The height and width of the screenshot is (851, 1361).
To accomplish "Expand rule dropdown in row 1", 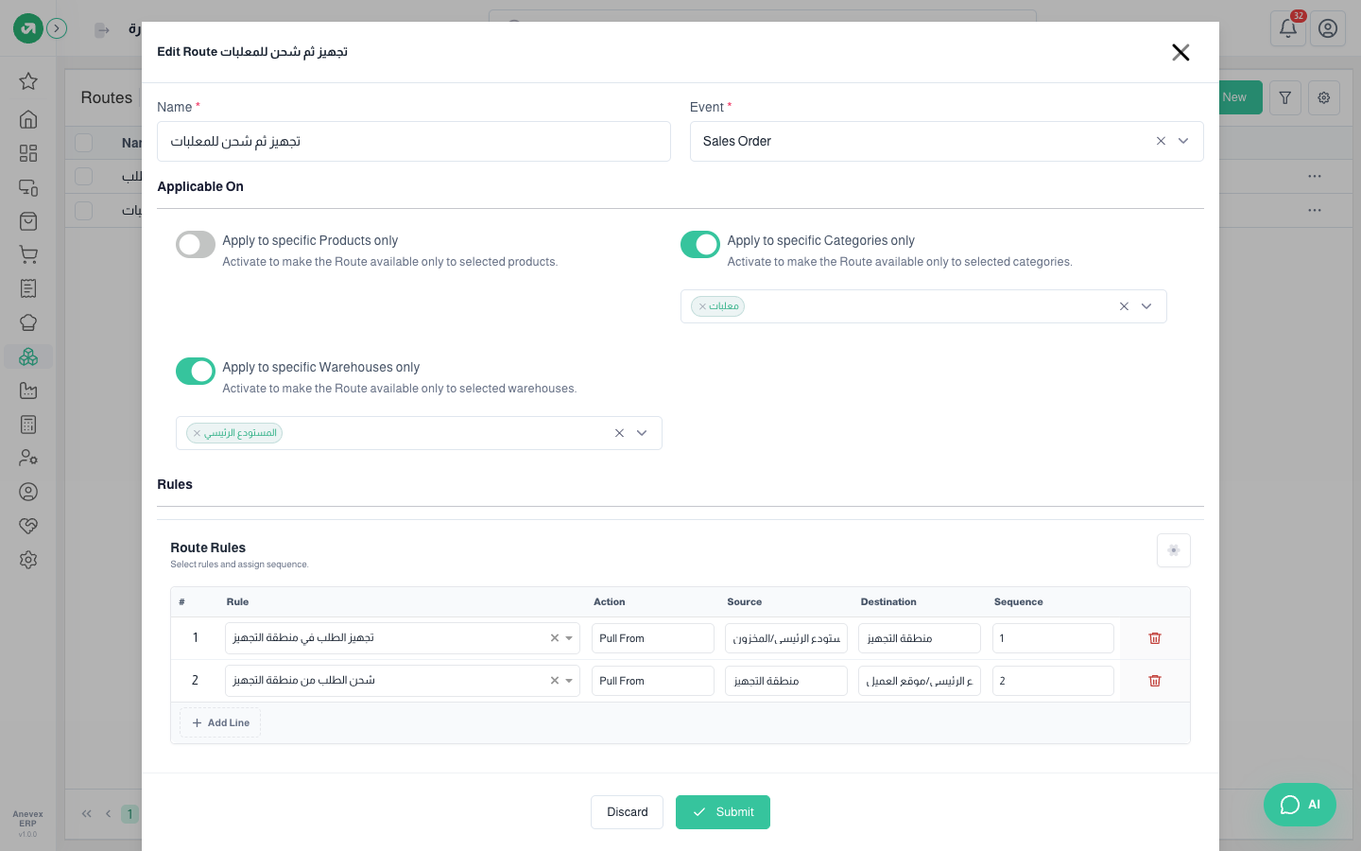I will coord(569,638).
